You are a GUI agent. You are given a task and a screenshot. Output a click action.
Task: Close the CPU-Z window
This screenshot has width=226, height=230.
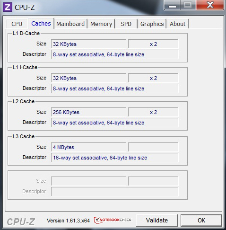[x=210, y=5]
